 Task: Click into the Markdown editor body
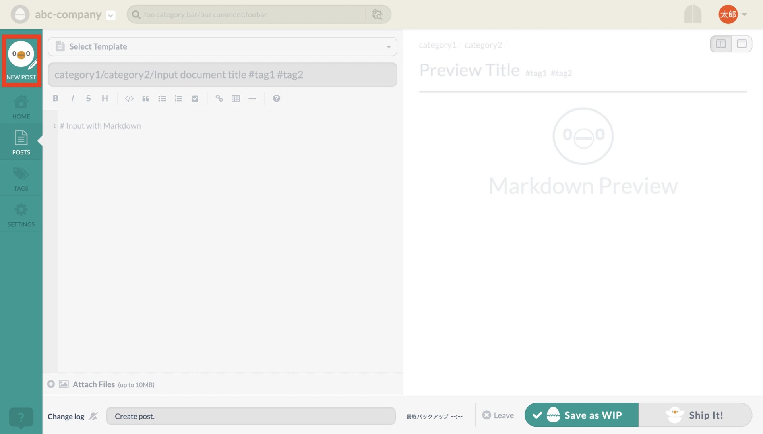[x=230, y=241]
